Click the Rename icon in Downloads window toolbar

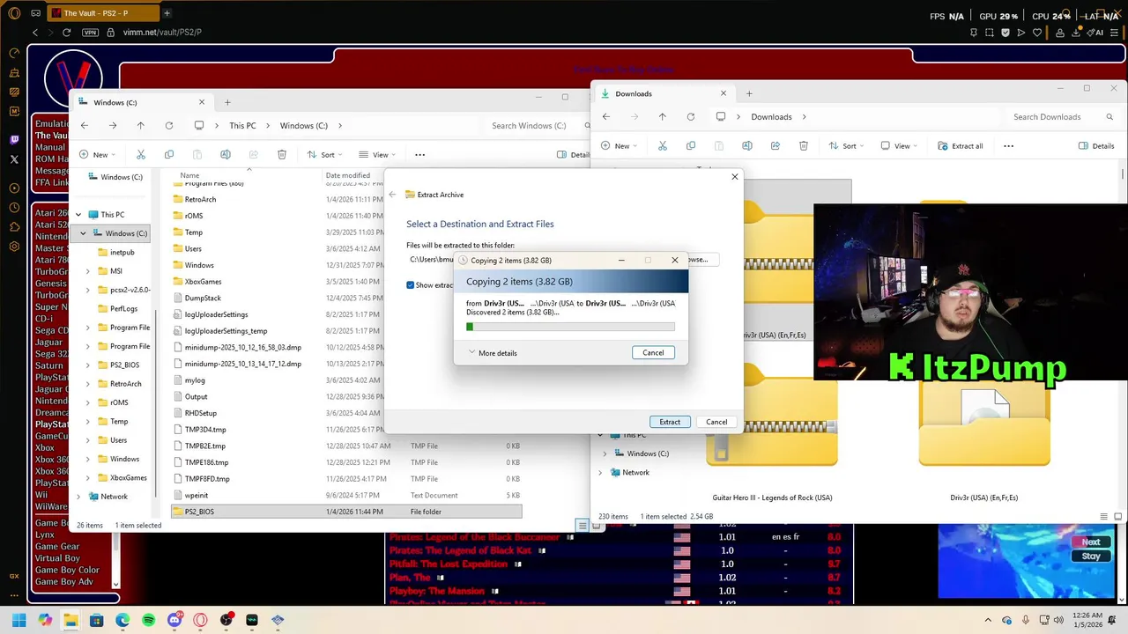click(x=747, y=146)
